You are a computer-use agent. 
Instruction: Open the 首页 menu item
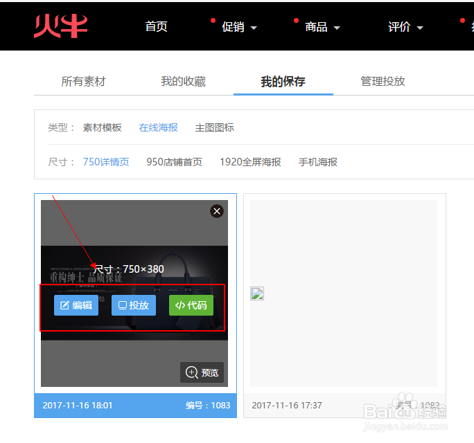(157, 26)
